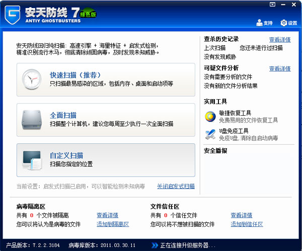Viewport: 302px width, 251px height.
Task: Click 产品版本: 7.2.2.3184 in status bar
Action: point(33,245)
